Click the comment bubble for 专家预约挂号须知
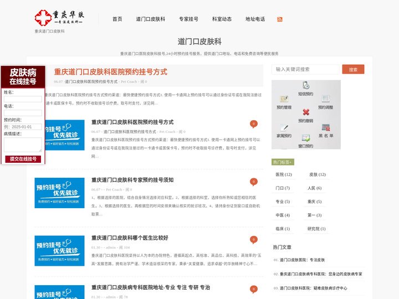Image resolution: width=399 pixels, height=299 pixels. click(x=254, y=182)
